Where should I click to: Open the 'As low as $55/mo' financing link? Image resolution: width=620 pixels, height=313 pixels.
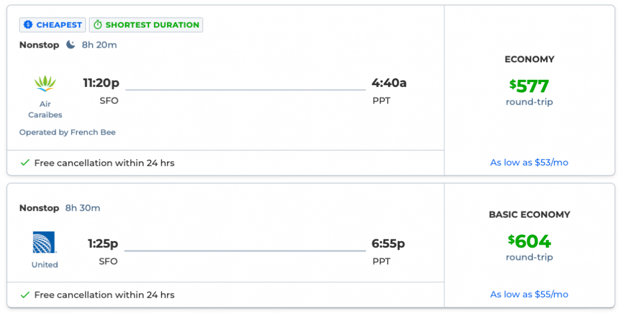coord(529,294)
